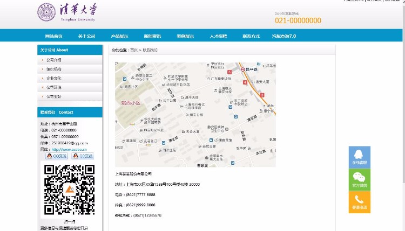The image size is (405, 231).
Task: Click the 扫一扫 caption under QR code
Action: click(69, 221)
